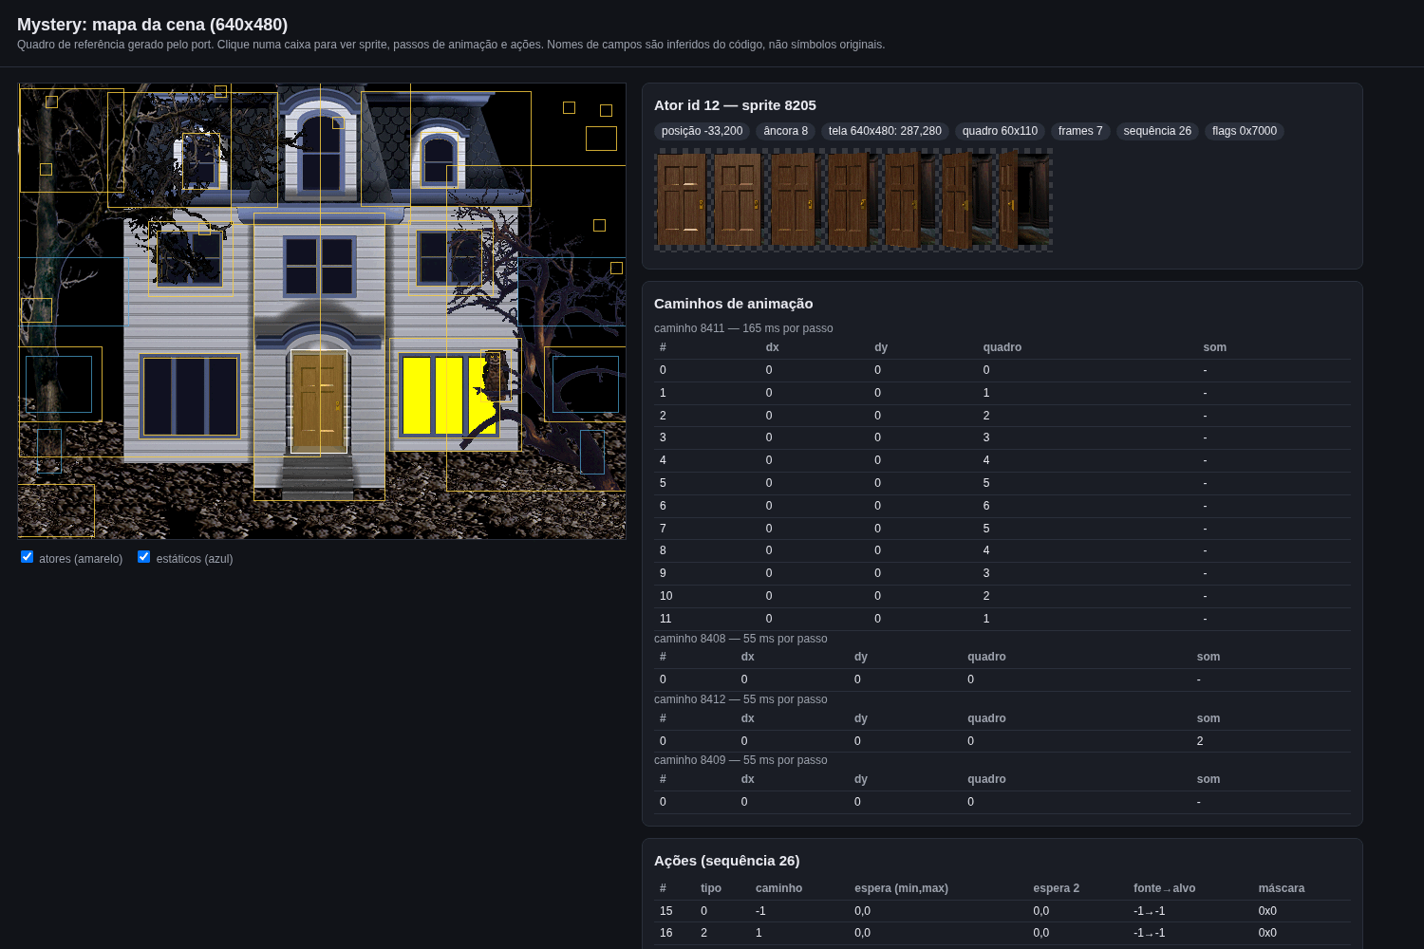Click action row 16 in the Ações table
Image resolution: width=1424 pixels, height=949 pixels.
1002,933
